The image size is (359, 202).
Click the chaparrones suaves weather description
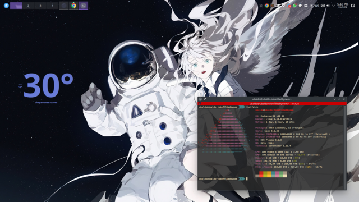(46, 102)
